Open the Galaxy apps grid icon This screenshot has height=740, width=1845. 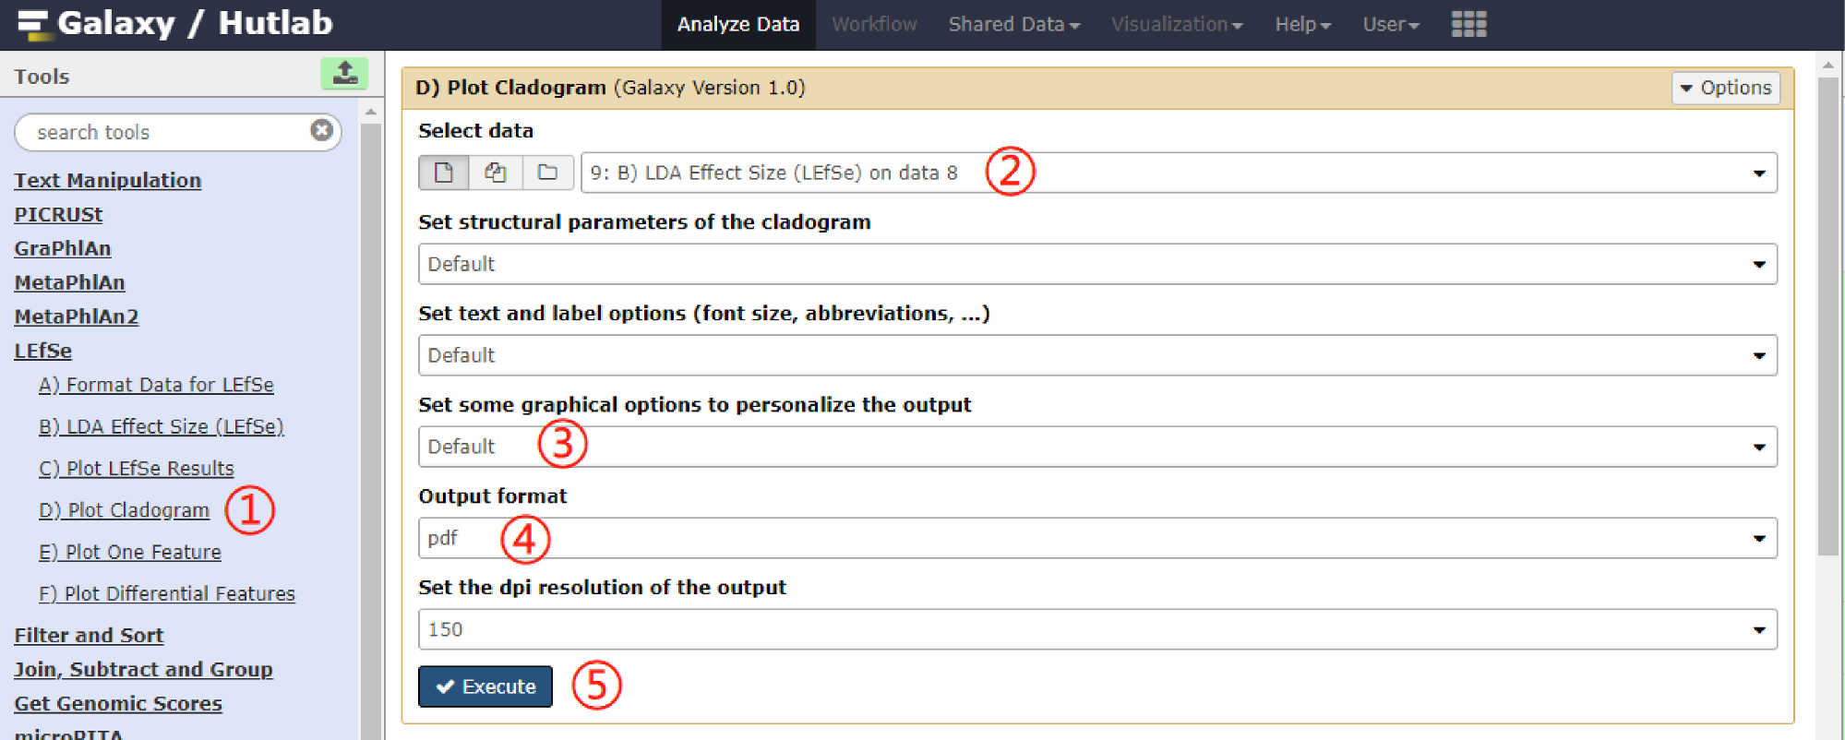[1468, 24]
